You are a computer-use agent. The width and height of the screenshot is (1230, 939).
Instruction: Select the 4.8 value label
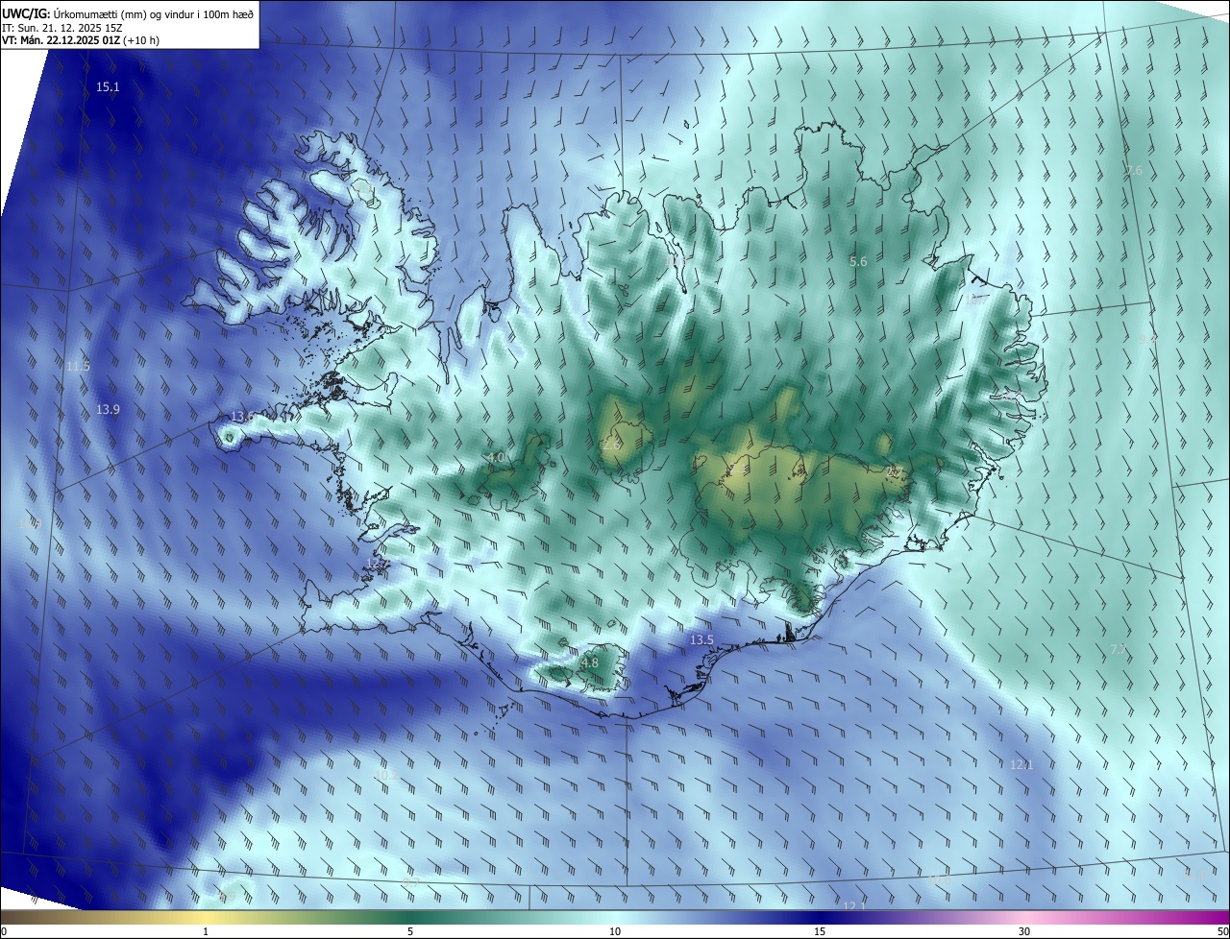(x=590, y=662)
